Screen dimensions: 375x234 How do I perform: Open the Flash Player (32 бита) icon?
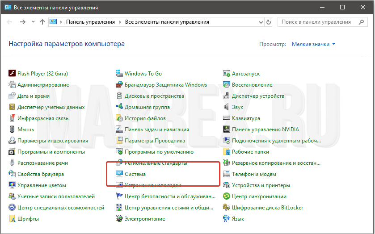pos(12,73)
